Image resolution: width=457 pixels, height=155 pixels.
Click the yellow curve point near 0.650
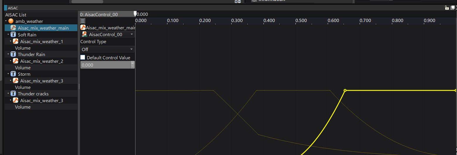[x=345, y=90]
